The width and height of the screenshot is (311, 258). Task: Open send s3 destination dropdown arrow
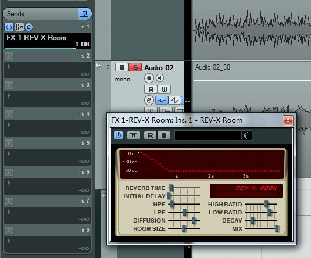coord(9,95)
